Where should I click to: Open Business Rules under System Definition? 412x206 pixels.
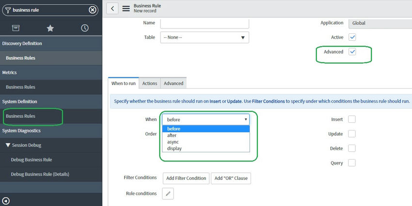click(21, 116)
